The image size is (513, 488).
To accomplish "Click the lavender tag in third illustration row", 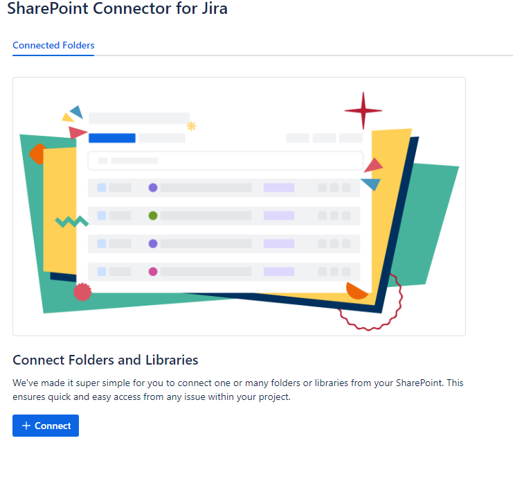I will tap(279, 244).
